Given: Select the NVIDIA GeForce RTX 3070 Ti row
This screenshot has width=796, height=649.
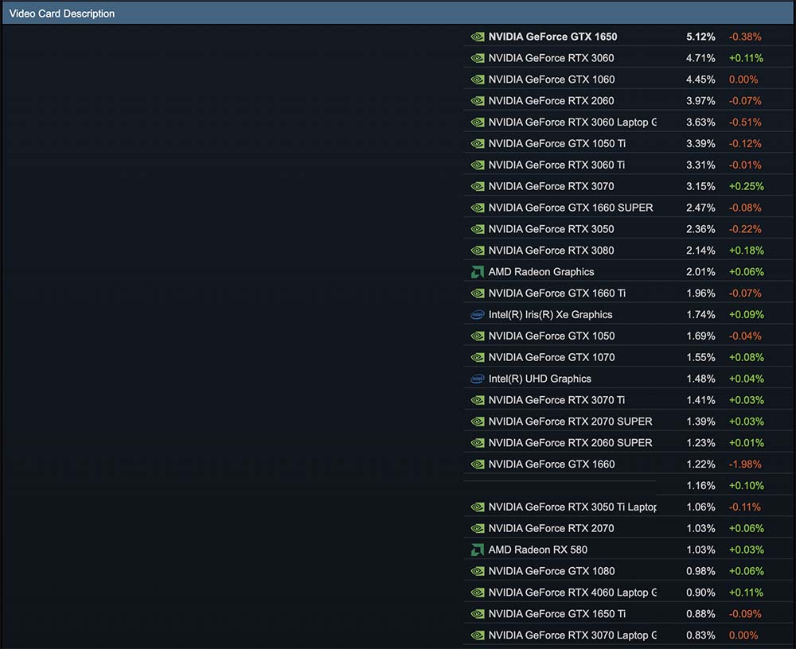Looking at the screenshot, I should (556, 400).
